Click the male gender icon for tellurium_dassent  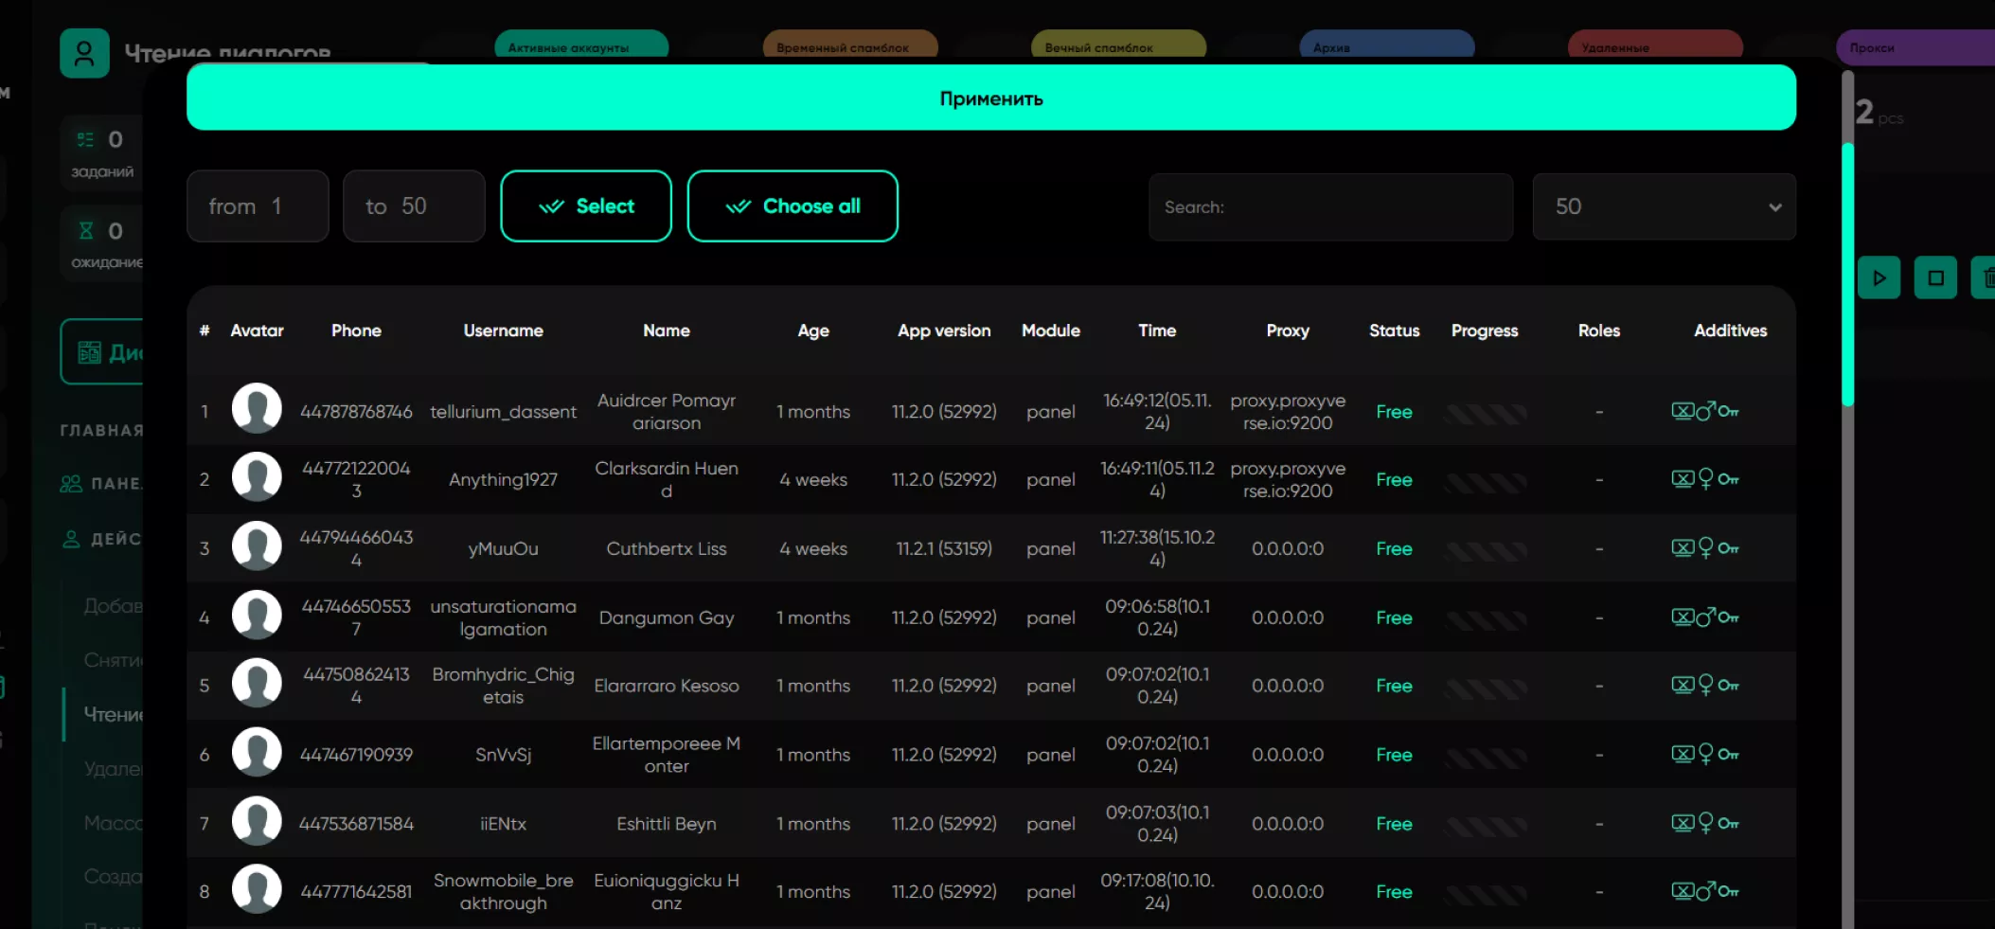[1706, 411]
